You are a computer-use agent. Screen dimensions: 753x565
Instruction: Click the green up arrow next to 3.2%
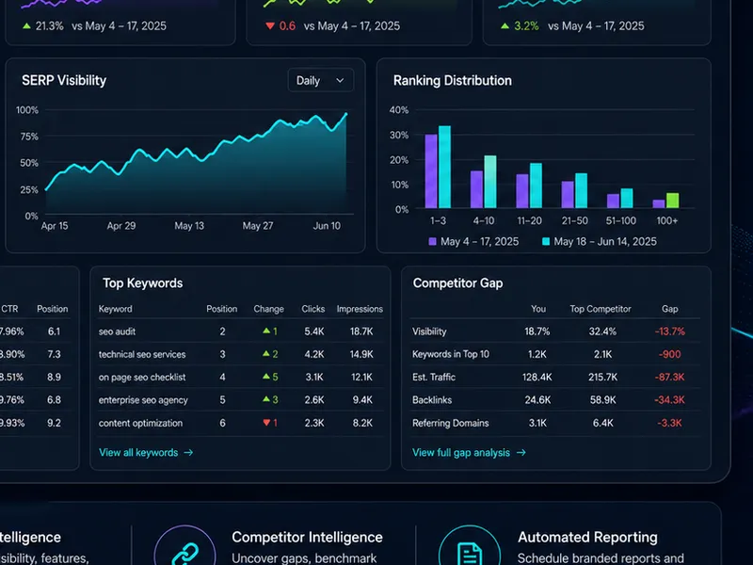[505, 26]
